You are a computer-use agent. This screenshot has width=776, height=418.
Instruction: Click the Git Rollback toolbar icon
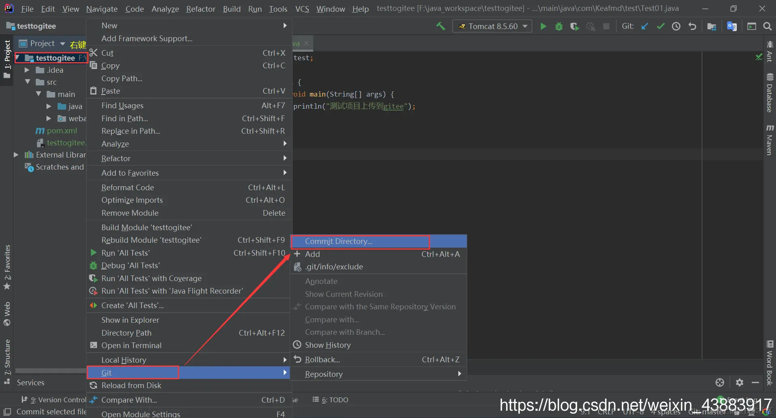pos(692,26)
